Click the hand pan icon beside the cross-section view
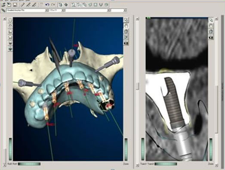 pos(211,26)
